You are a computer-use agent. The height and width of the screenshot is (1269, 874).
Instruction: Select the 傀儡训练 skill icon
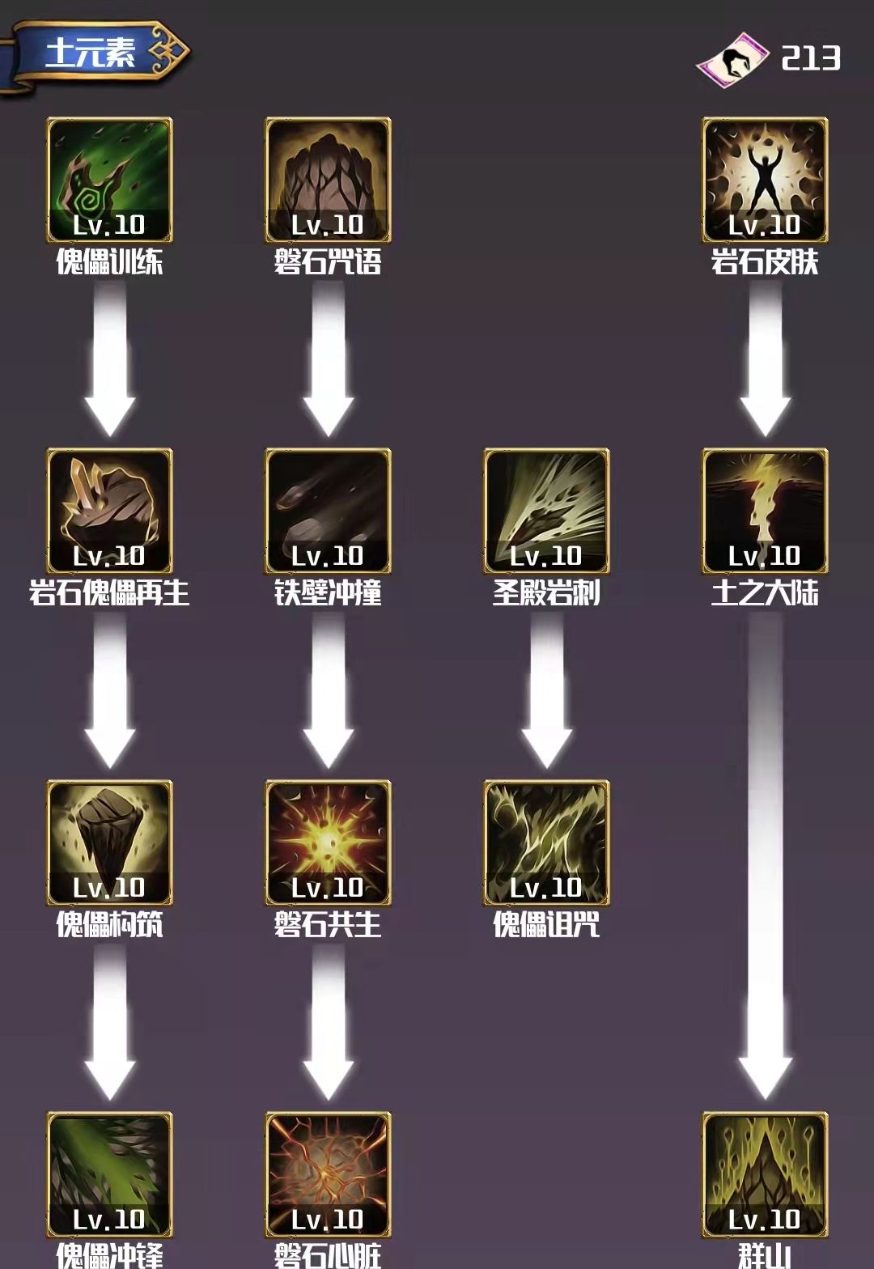[109, 180]
